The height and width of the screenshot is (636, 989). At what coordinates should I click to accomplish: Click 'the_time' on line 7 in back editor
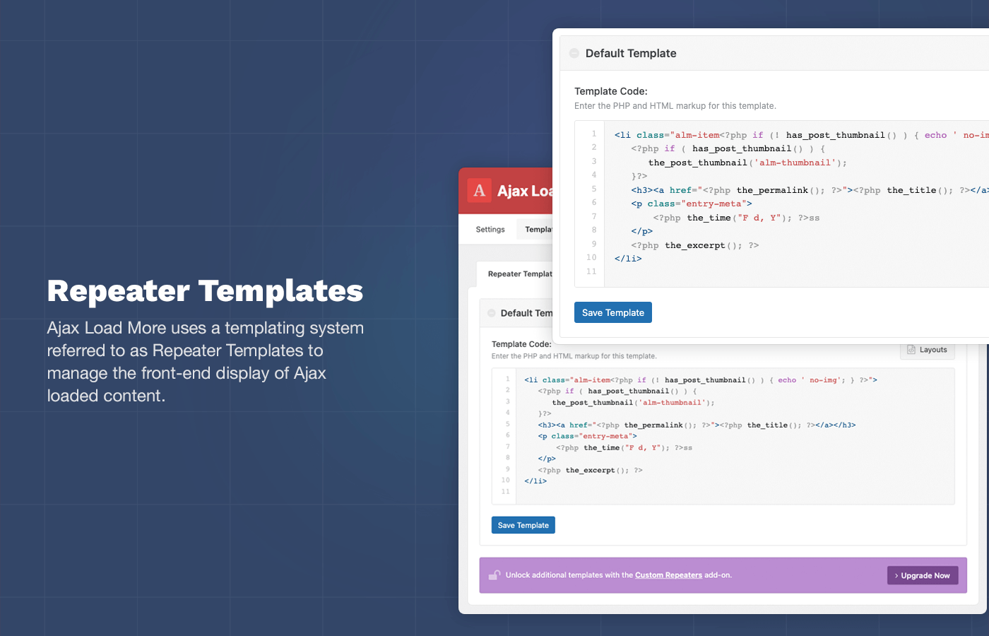pos(602,448)
